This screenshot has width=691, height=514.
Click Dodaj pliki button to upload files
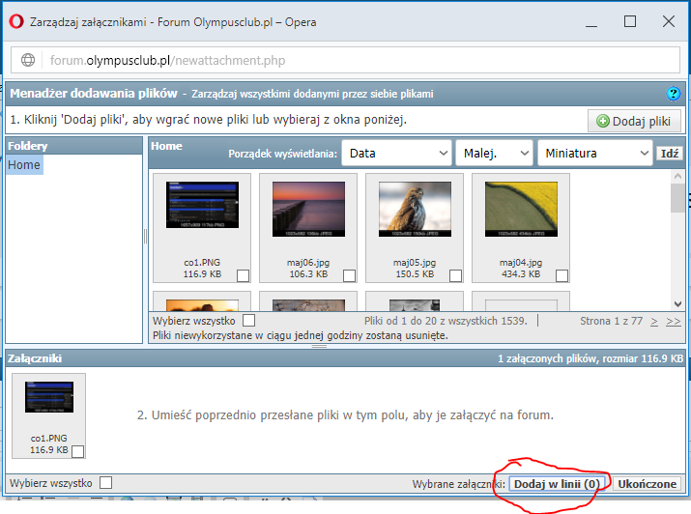(634, 121)
